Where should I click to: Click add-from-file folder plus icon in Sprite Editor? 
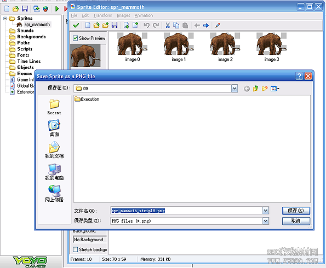pos(105,25)
